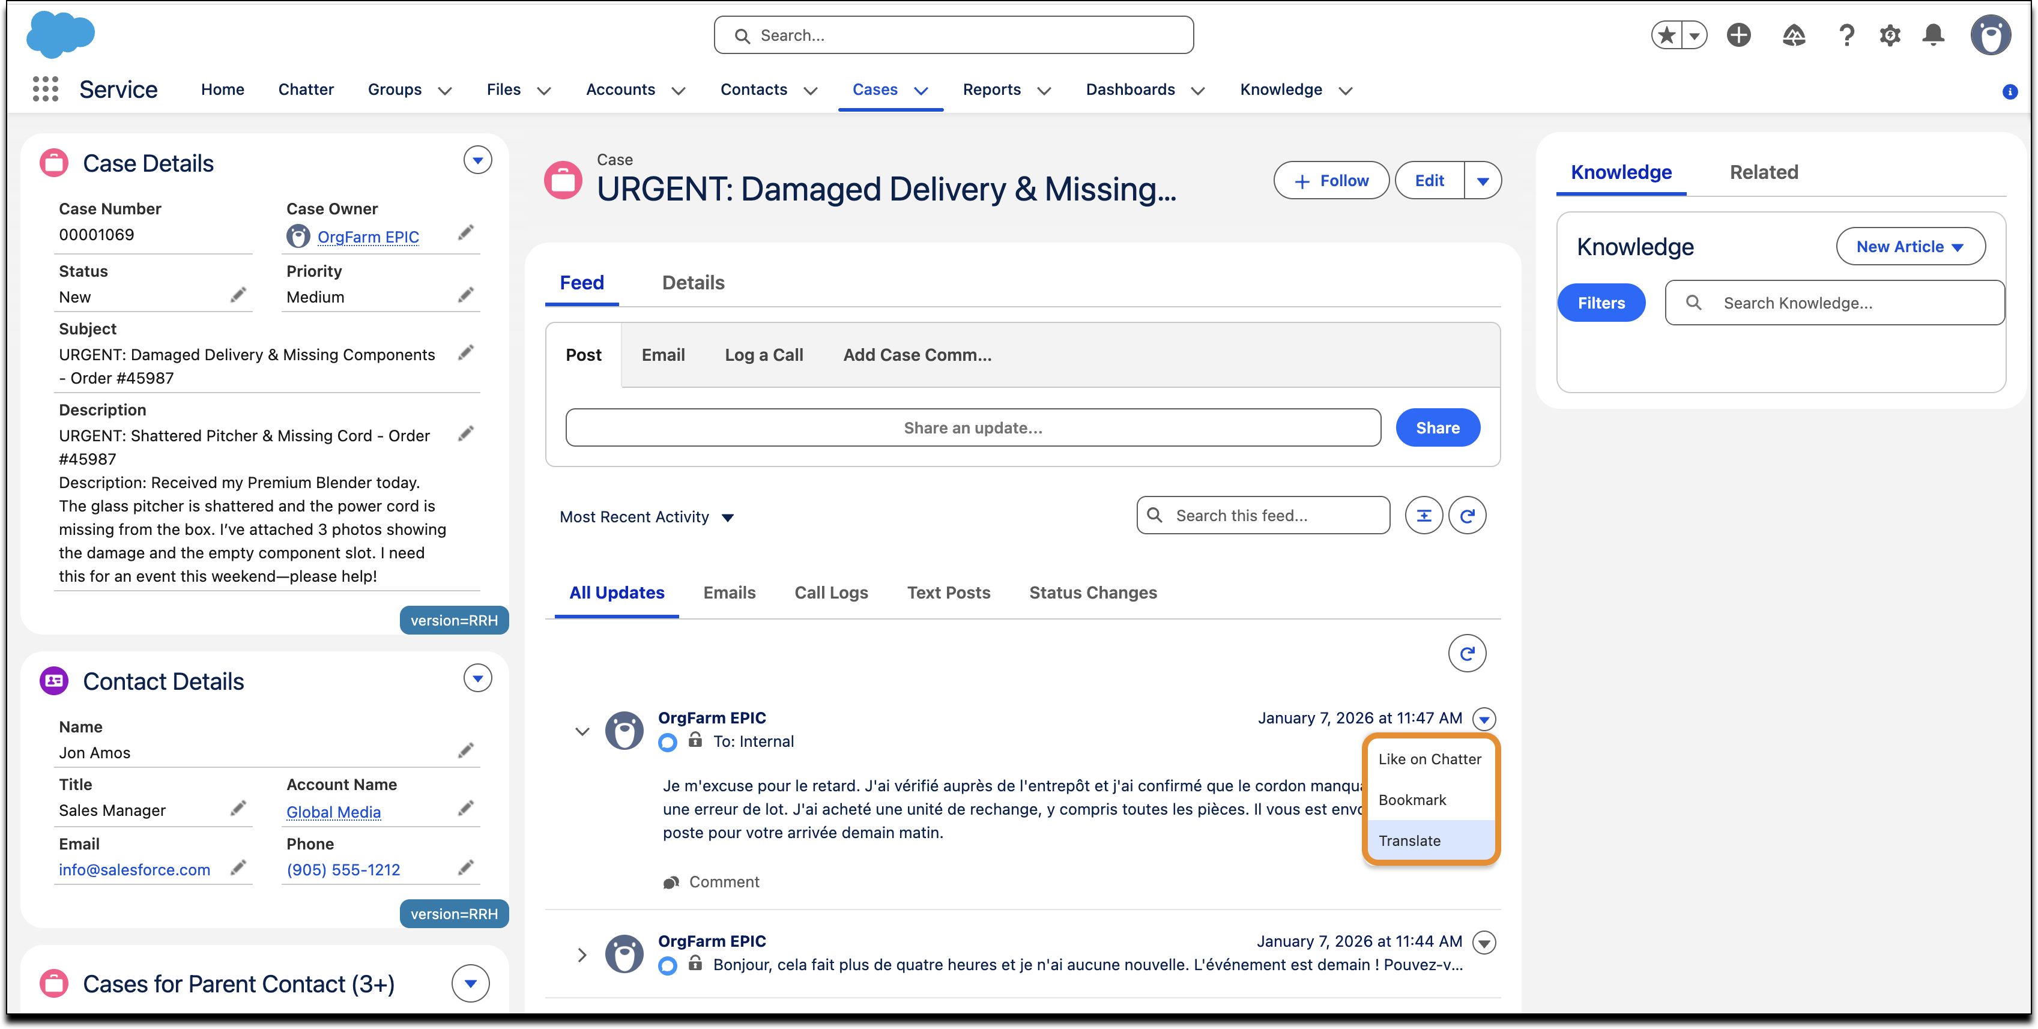Collapse the 11:47 AM OrgFarm EPIC post
The height and width of the screenshot is (1029, 2038).
pyautogui.click(x=582, y=732)
